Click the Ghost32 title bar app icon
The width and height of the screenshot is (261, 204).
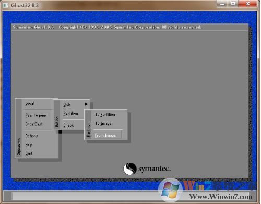[x=5, y=5]
